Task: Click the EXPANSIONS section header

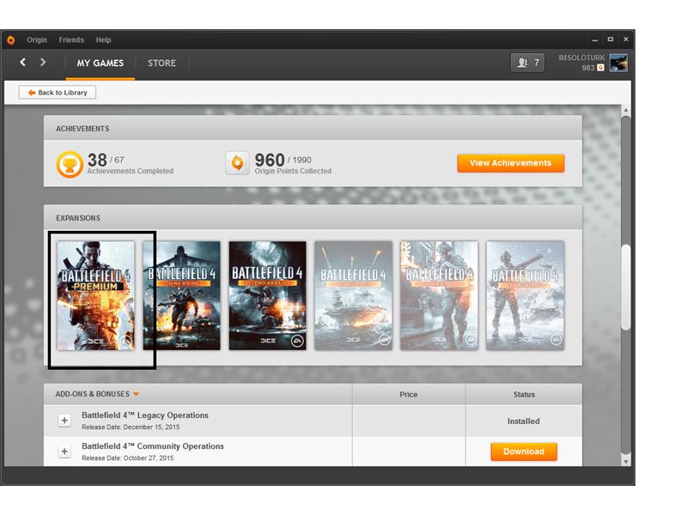Action: (x=78, y=218)
